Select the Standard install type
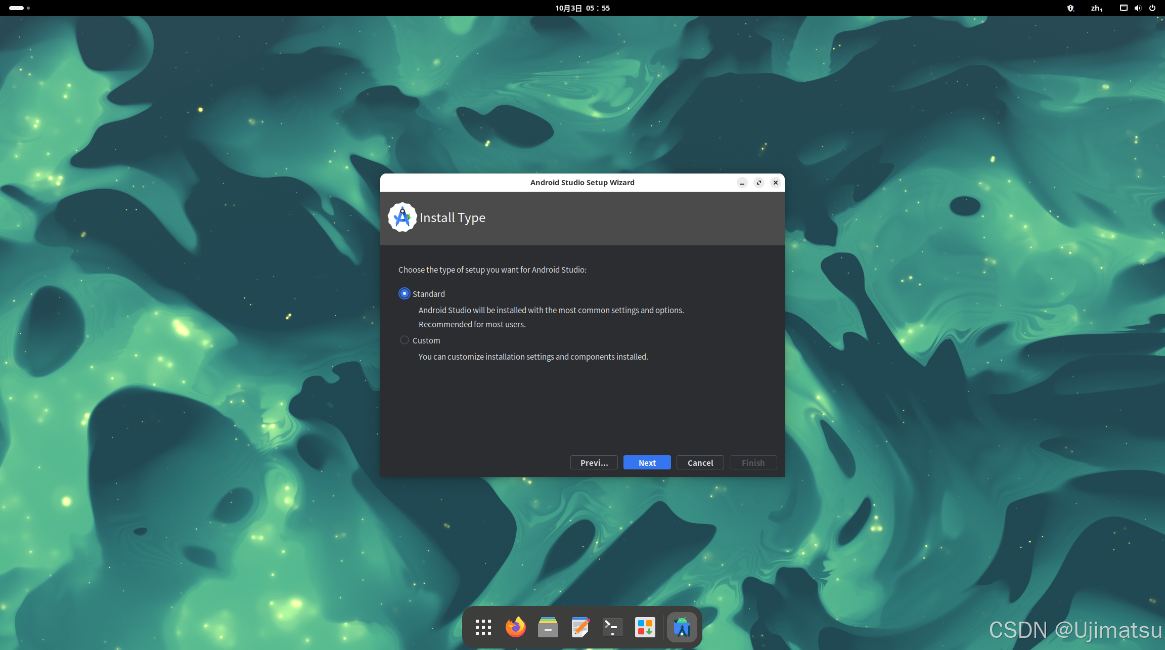This screenshot has height=650, width=1165. 405,293
